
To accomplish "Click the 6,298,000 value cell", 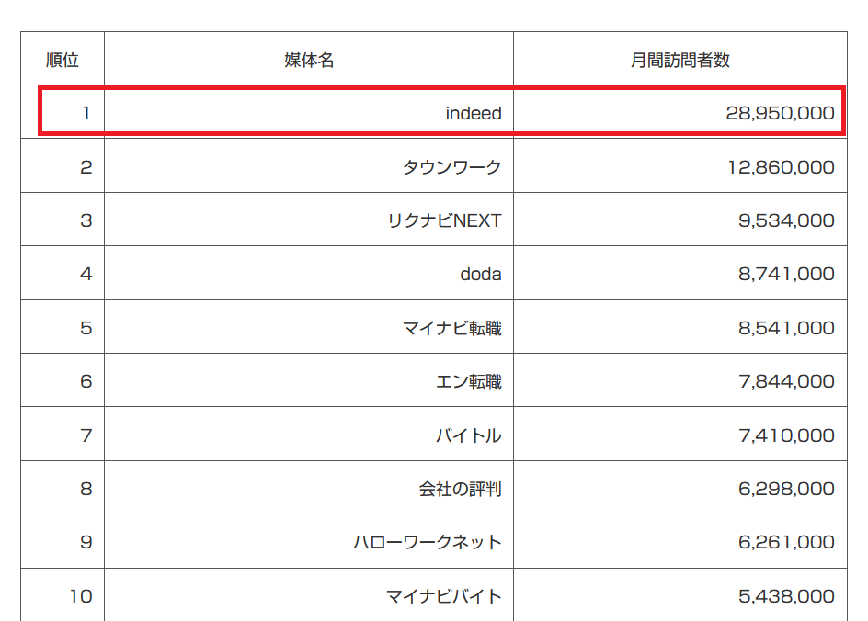I will (680, 488).
